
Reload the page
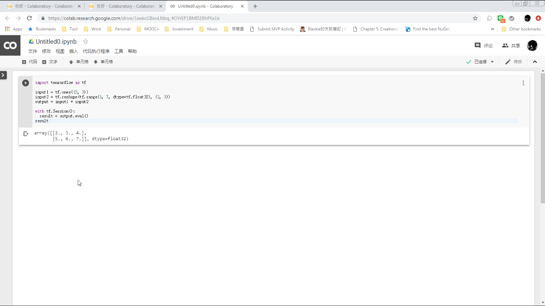click(29, 18)
